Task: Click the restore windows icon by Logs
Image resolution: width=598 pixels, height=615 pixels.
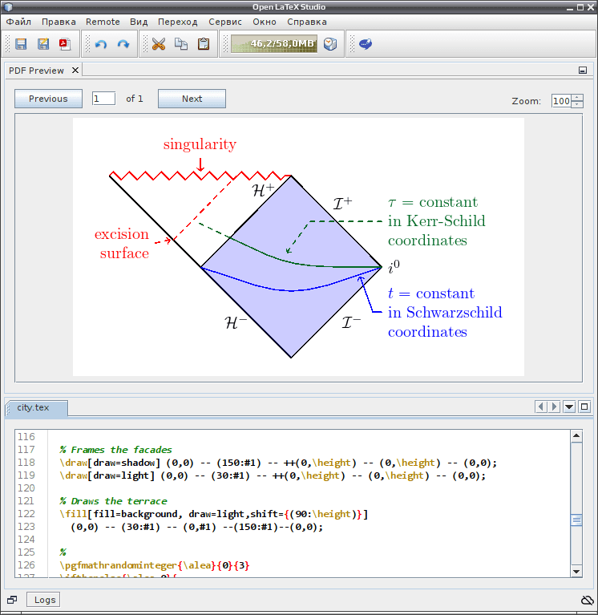Action: tap(12, 600)
